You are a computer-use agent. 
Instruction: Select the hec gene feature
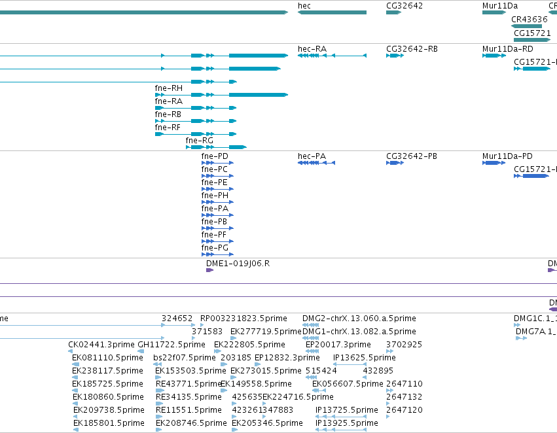[332, 12]
